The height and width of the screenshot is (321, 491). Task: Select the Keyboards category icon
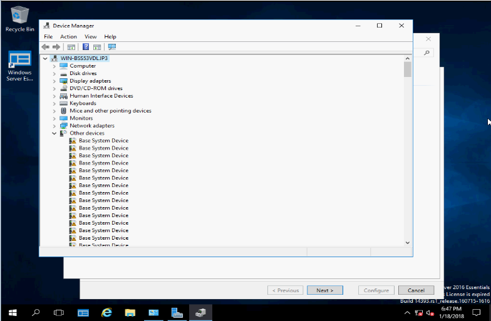point(64,103)
